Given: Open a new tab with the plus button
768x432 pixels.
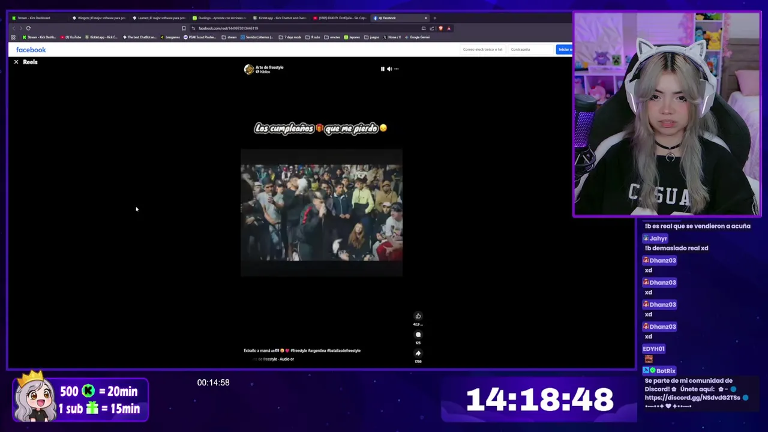Looking at the screenshot, I should pyautogui.click(x=434, y=18).
